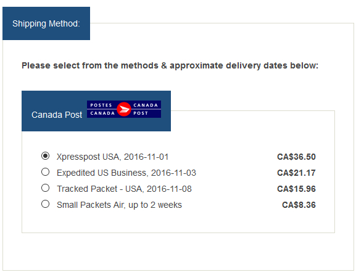Image resolution: width=364 pixels, height=280 pixels.
Task: Choose Expedited US Business radio option
Action: (45, 172)
